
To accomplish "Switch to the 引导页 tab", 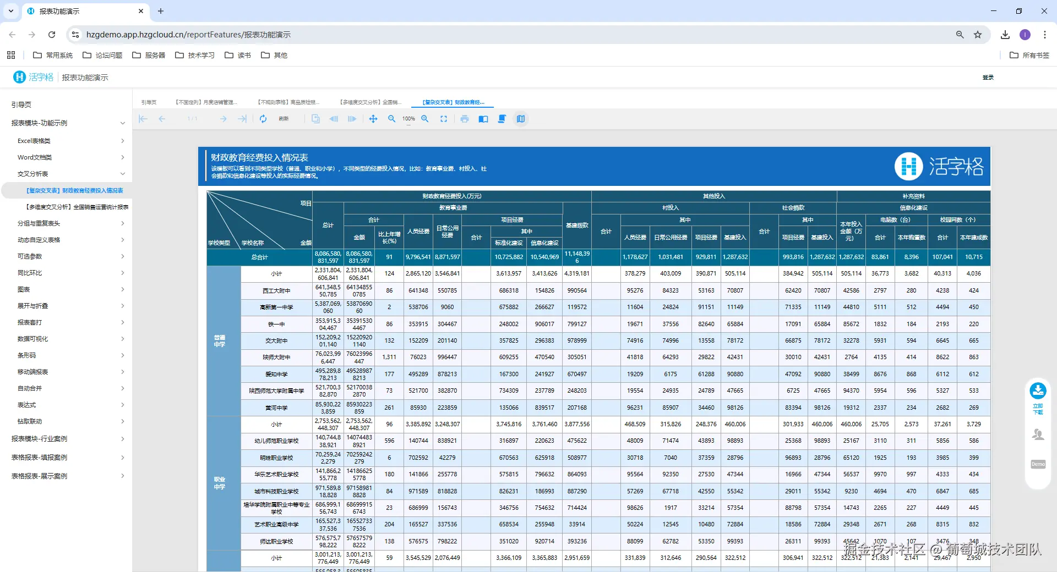I will 149,102.
